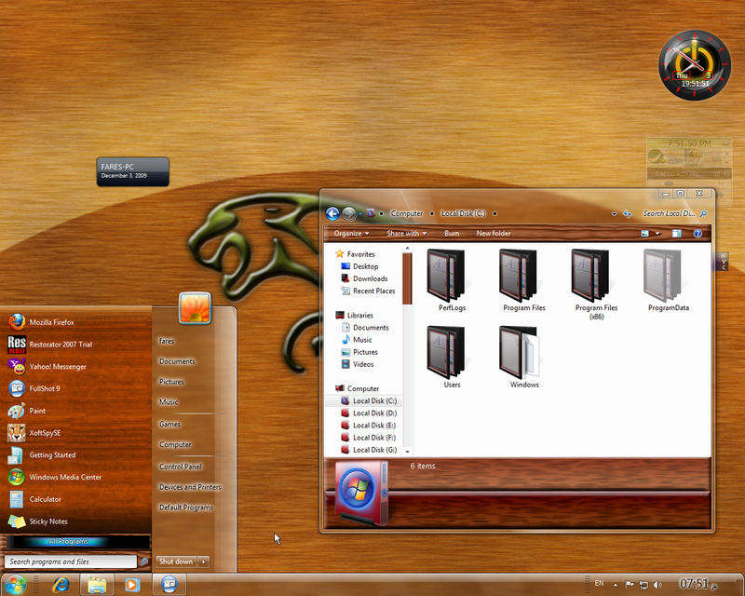Click the Search Local Disk field
This screenshot has height=596, width=745.
(673, 214)
